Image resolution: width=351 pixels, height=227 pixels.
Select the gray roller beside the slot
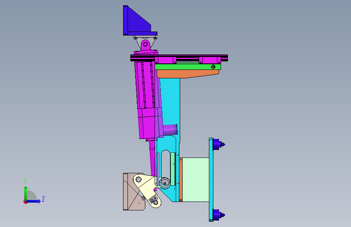click(165, 183)
